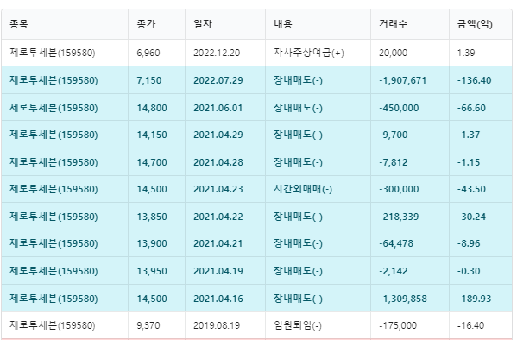Select trade volume -2,142

394,272
